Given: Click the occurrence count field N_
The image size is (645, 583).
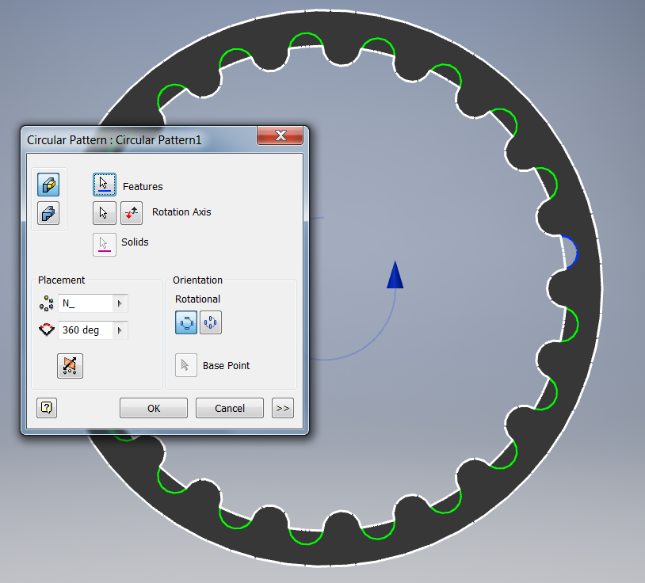Looking at the screenshot, I should click(x=86, y=303).
